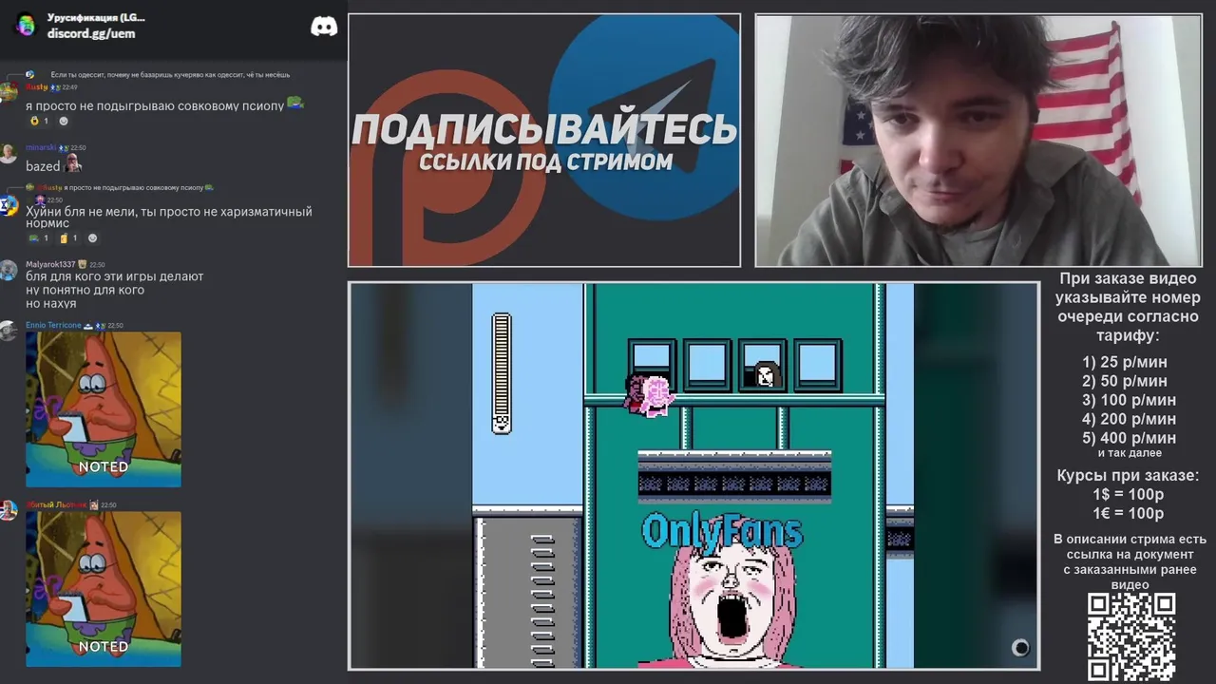Screen dimensions: 1216x684
Task: Click the 1€ = 100р rate text
Action: pos(1128,513)
